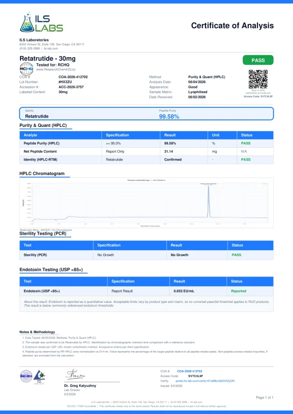Viewport: 293px width, 414px height.
Task: Open the portal.ils-lab.com verify link
Action: pyautogui.click(x=205, y=381)
